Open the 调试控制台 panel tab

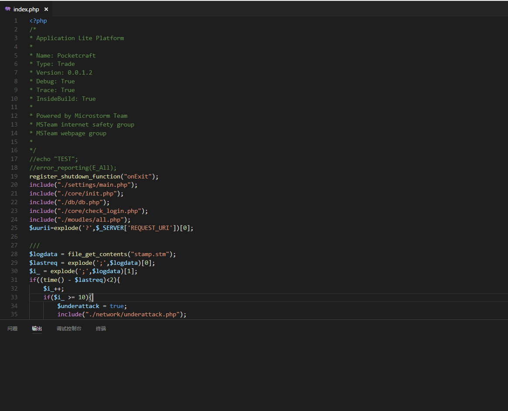tap(69, 329)
